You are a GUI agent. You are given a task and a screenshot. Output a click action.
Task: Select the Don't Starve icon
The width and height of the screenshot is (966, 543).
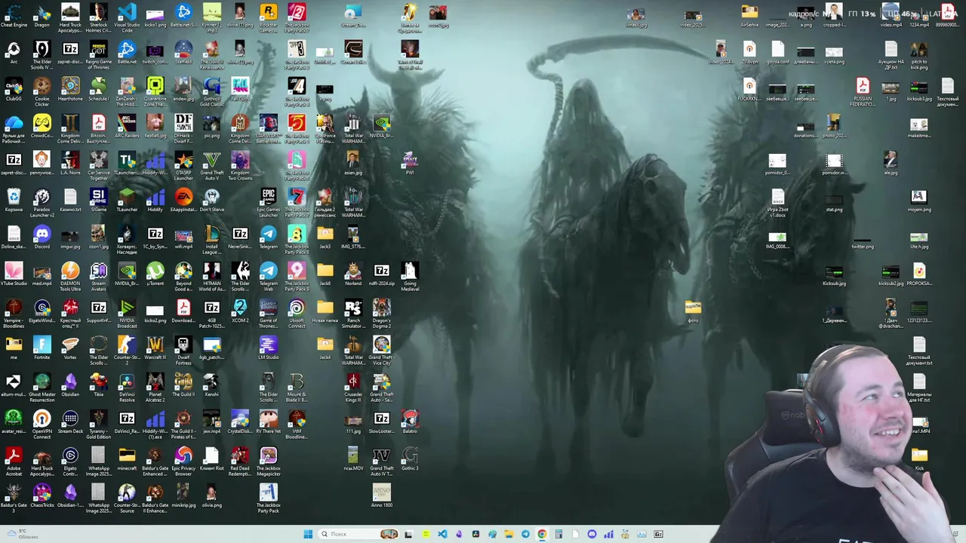pyautogui.click(x=211, y=201)
